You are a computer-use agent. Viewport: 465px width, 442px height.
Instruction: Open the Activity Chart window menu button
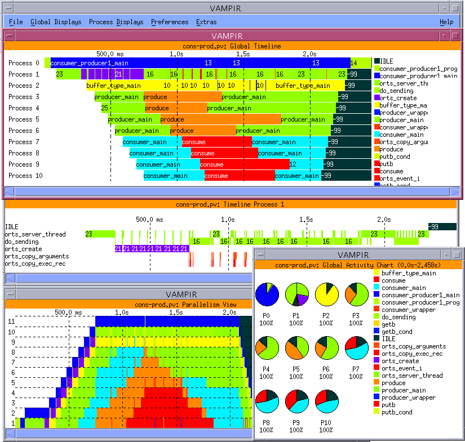point(260,255)
